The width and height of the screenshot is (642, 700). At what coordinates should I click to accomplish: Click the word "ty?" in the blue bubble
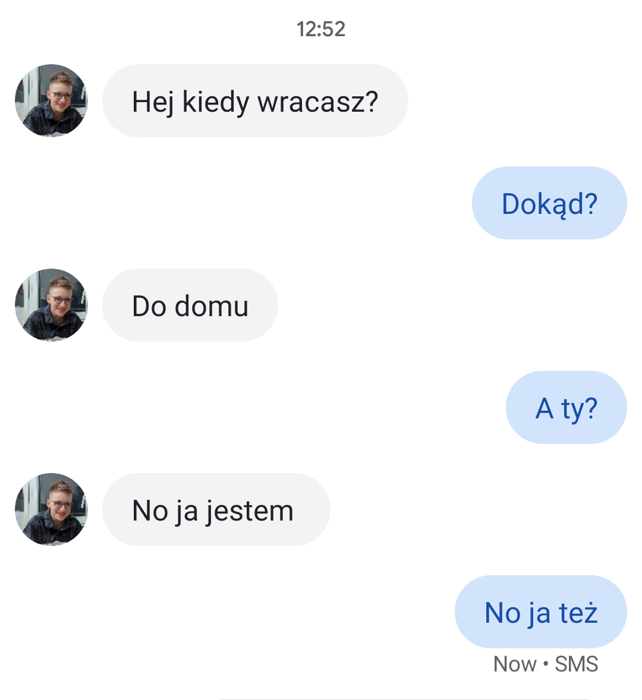coord(579,409)
